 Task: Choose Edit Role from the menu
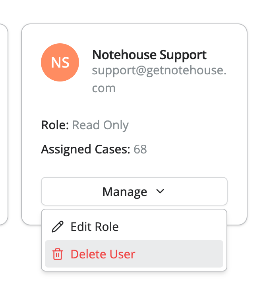[x=134, y=227]
